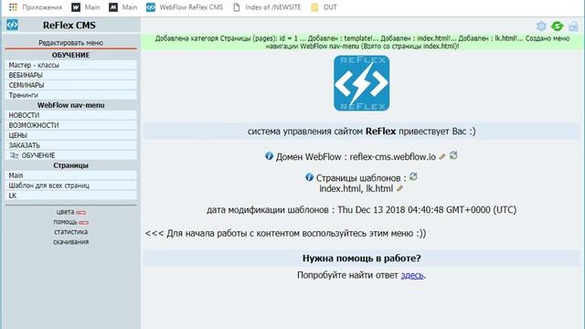Select the ОБУЧЕНИЕ section header

pos(71,55)
